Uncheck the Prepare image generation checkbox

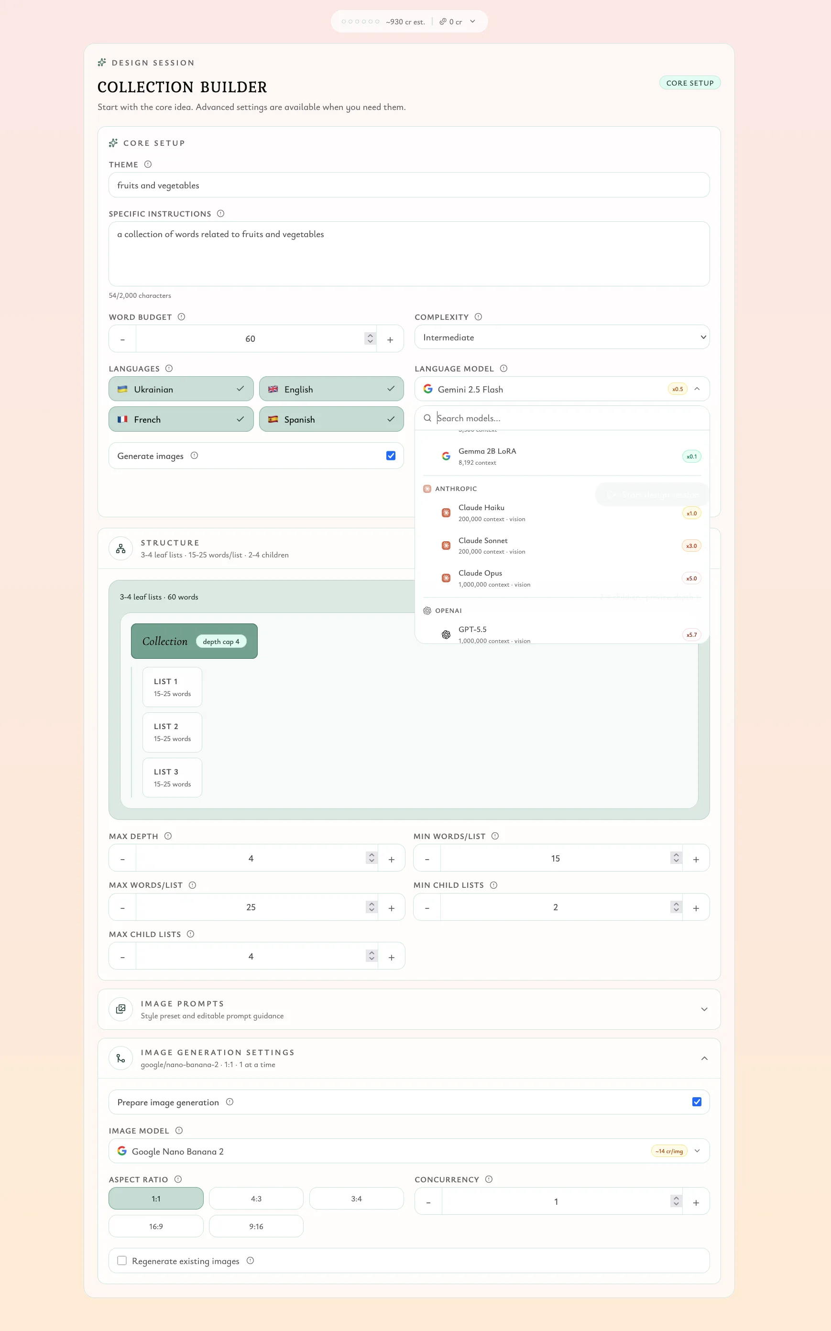coord(696,1102)
